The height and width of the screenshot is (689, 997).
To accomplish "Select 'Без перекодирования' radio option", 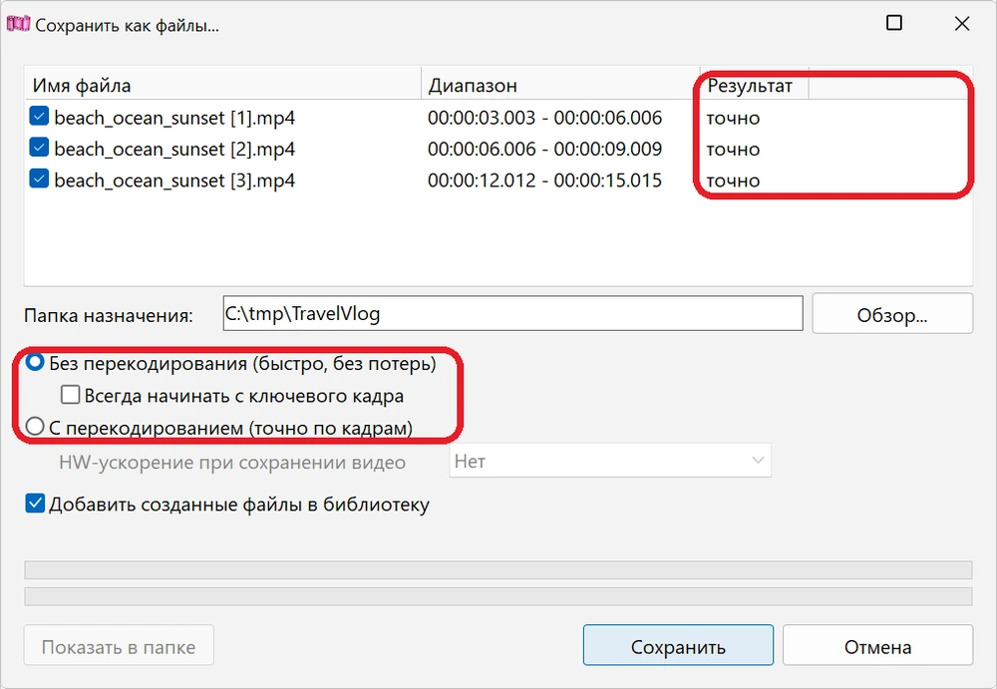I will (x=34, y=363).
